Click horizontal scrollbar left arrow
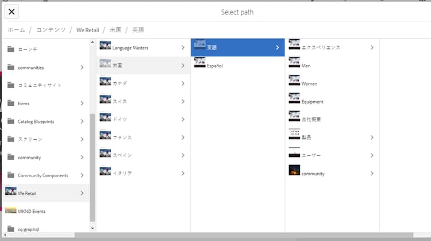 (x=5, y=235)
